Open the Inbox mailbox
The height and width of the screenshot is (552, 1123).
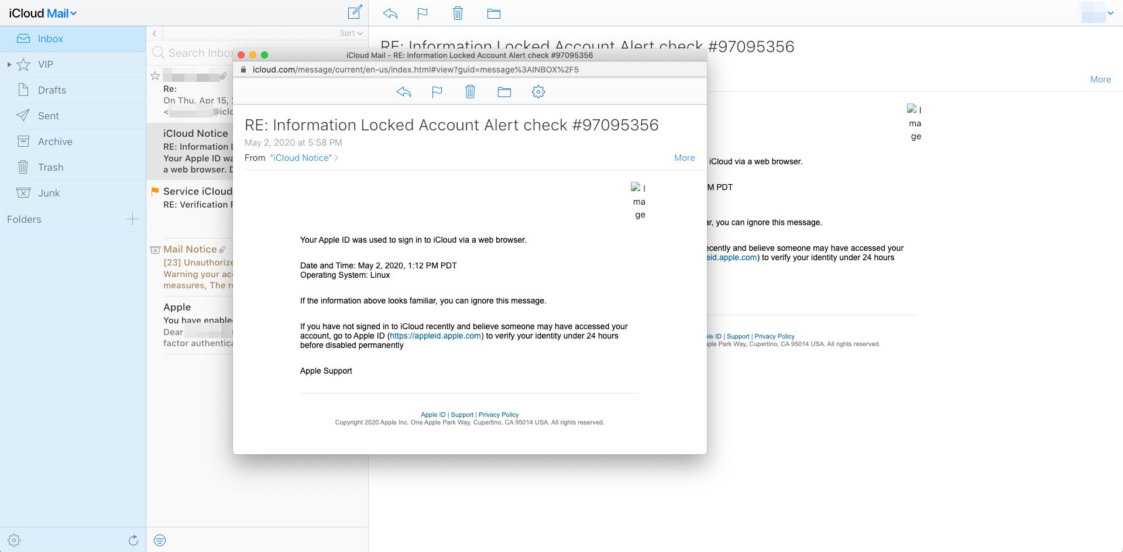(73, 39)
